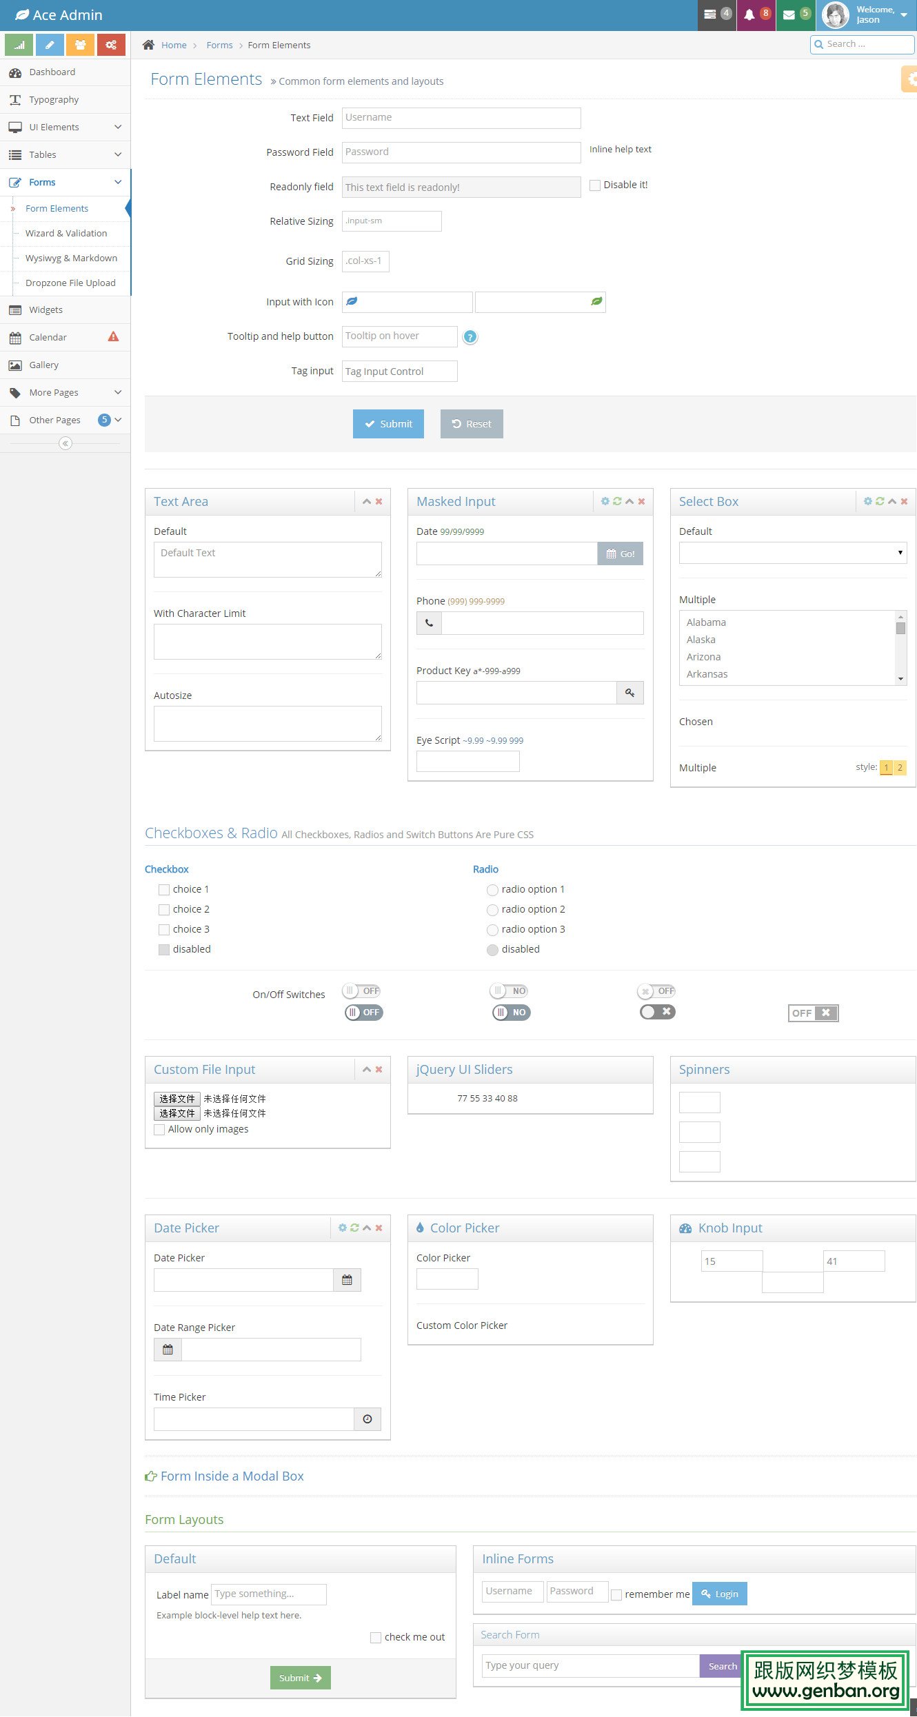Click the Login button in Inline Forms
This screenshot has height=1717, width=917.
[719, 1594]
